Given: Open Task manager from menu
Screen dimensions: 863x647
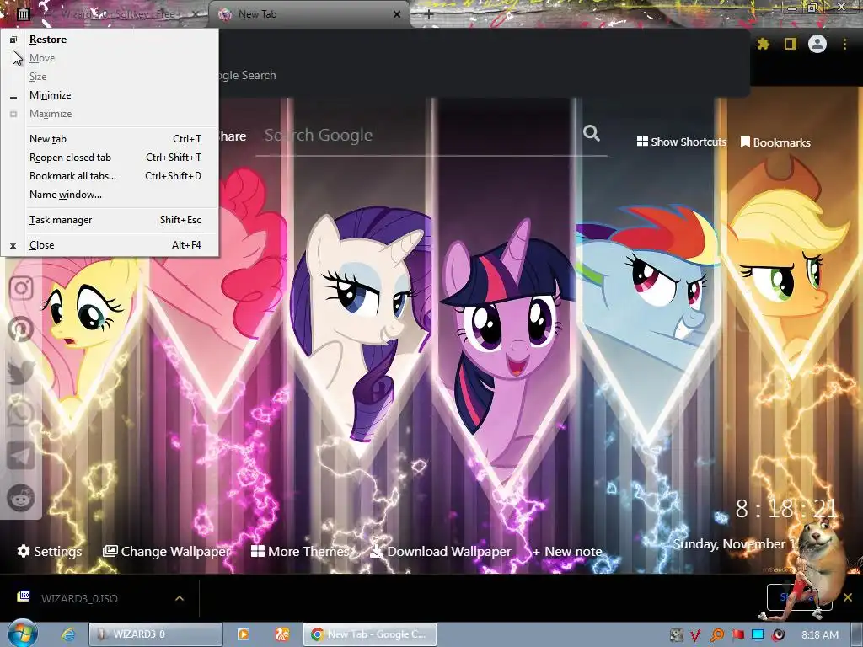Looking at the screenshot, I should click(110, 220).
